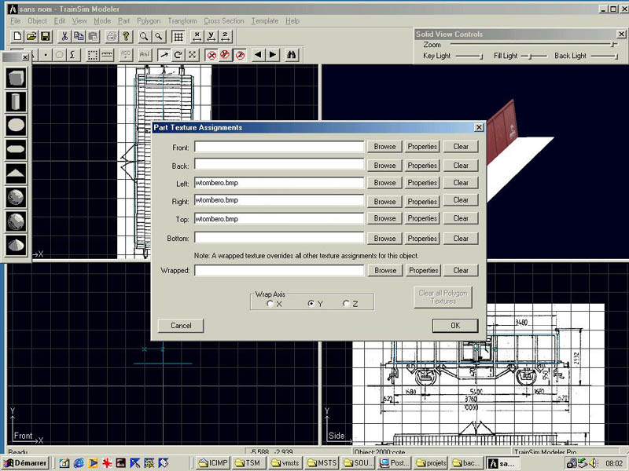
Task: Click the binoculars find icon
Action: [x=291, y=55]
